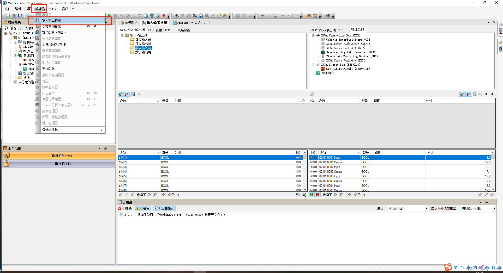Sort left signal list by 名称 header
This screenshot has height=273, width=503.
[x=139, y=153]
